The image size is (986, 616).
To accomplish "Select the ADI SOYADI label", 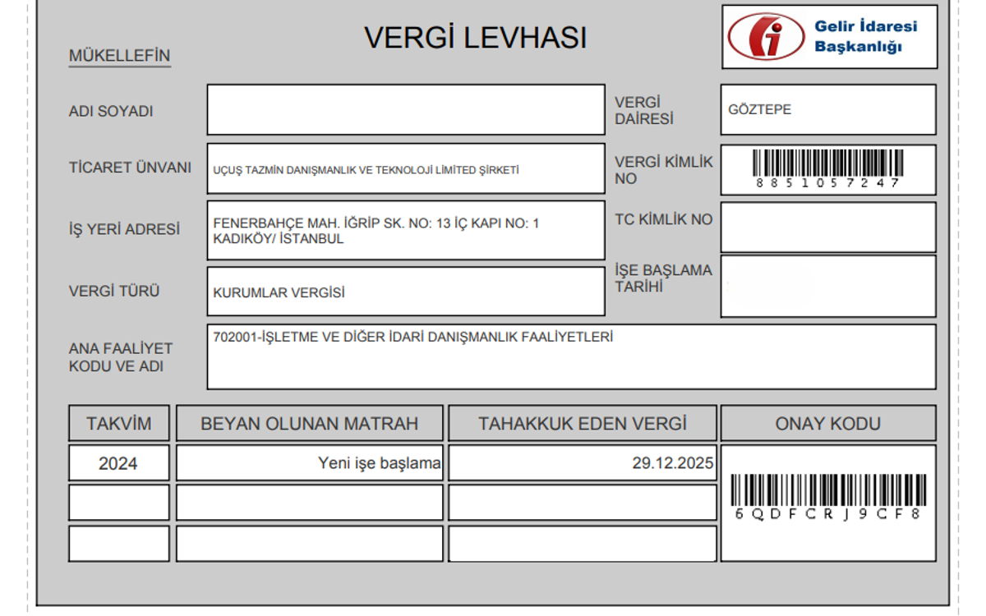I will coord(111,112).
